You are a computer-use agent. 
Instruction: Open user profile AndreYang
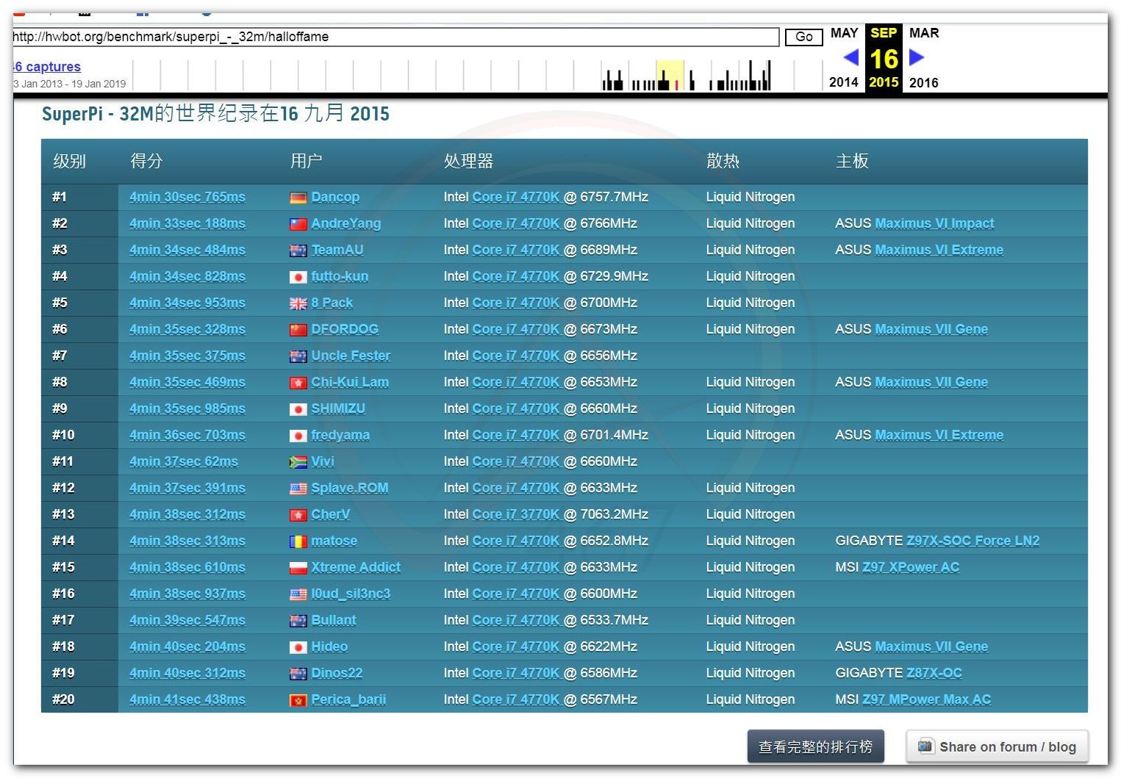pyautogui.click(x=346, y=223)
